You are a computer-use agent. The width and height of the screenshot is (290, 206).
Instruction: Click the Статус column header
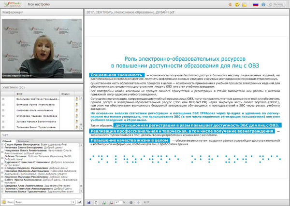click(67, 94)
